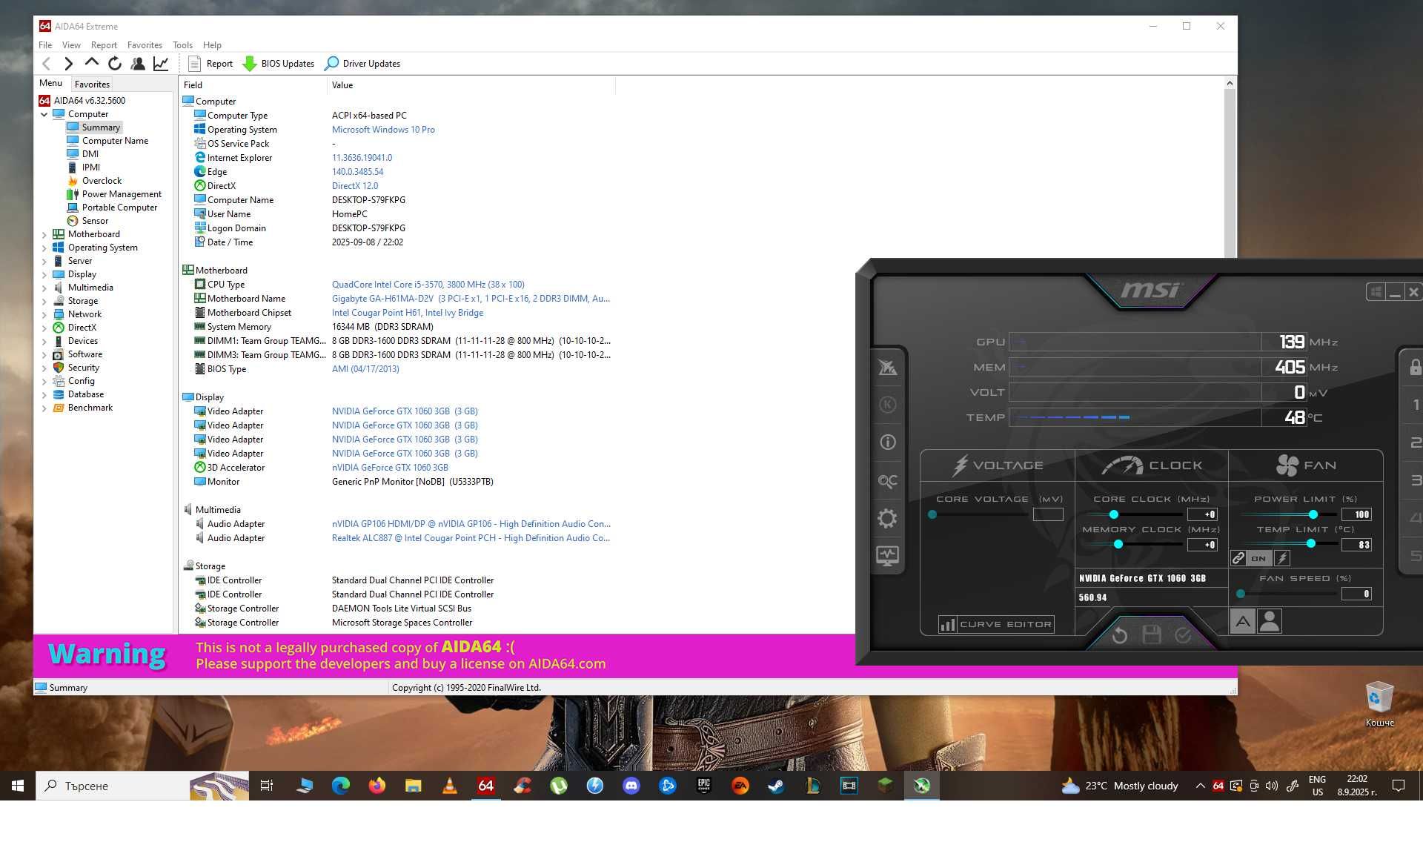Open Firefox from the taskbar
This screenshot has height=862, width=1423.
coord(377,786)
